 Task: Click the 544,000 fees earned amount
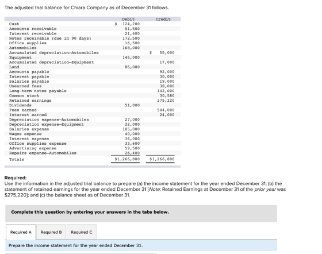click(166, 110)
